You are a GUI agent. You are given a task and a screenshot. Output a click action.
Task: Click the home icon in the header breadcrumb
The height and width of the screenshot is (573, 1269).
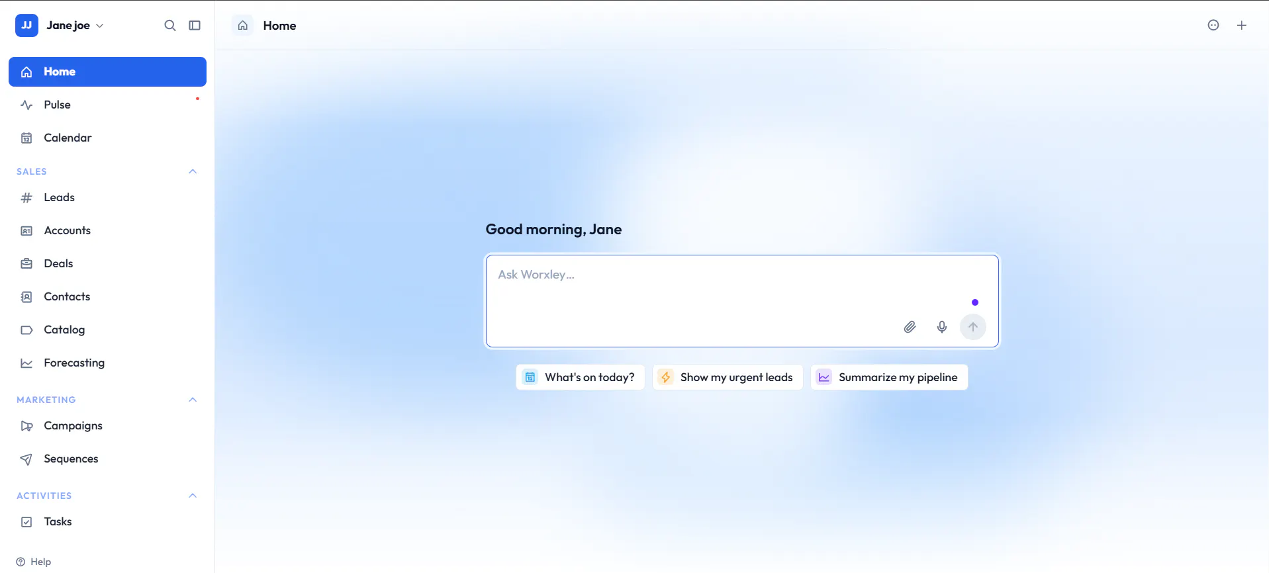243,25
